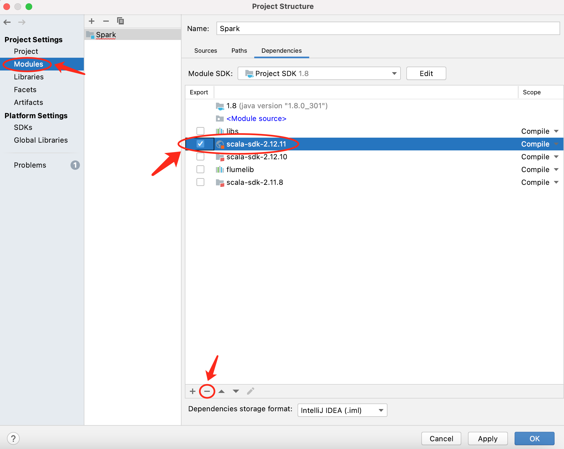Screen dimensions: 564x449
Task: Click the copy module icon
Action: pyautogui.click(x=120, y=21)
